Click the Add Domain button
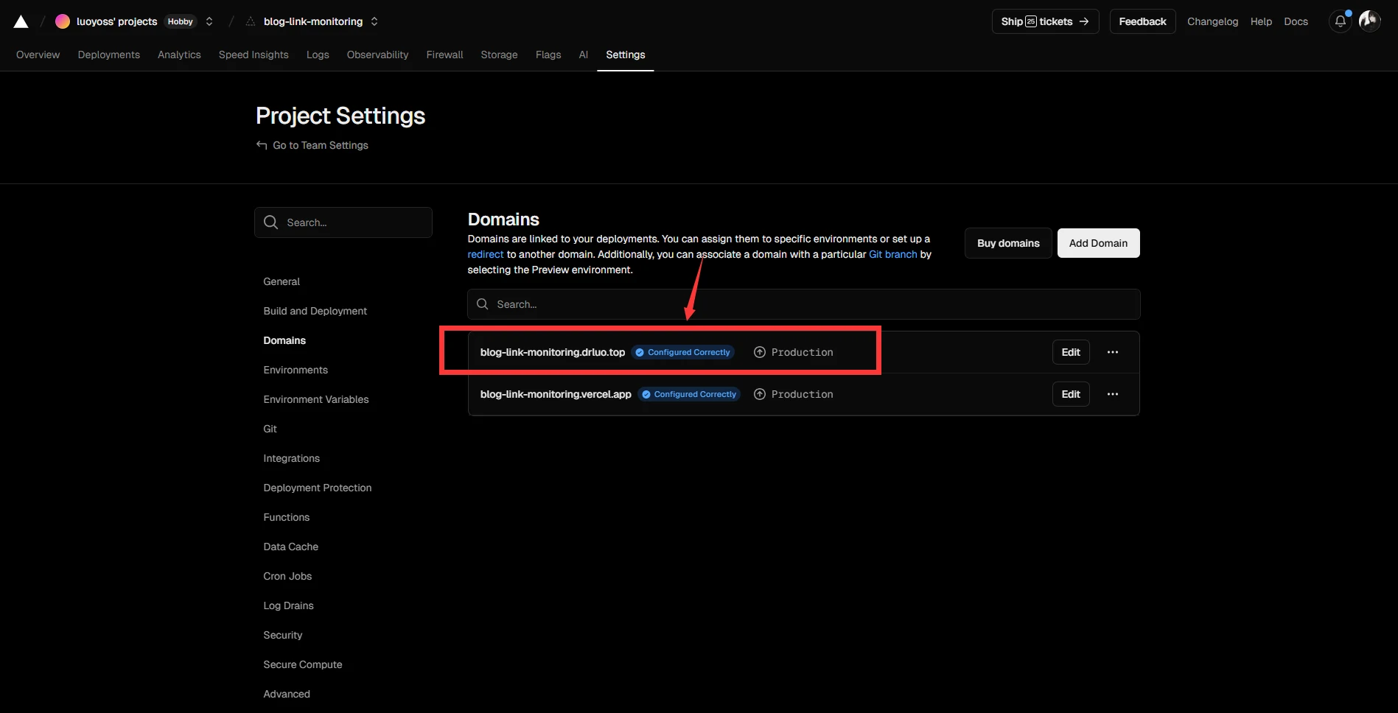This screenshot has height=713, width=1398. tap(1097, 243)
